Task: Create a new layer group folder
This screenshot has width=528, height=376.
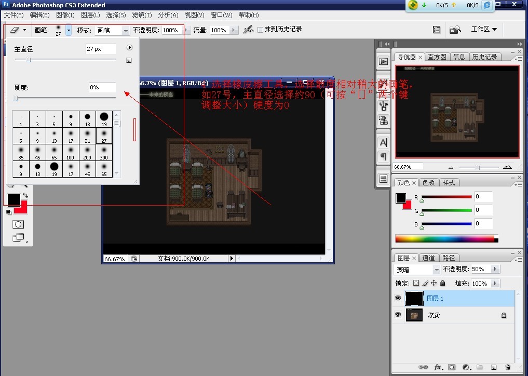Action: pos(480,367)
